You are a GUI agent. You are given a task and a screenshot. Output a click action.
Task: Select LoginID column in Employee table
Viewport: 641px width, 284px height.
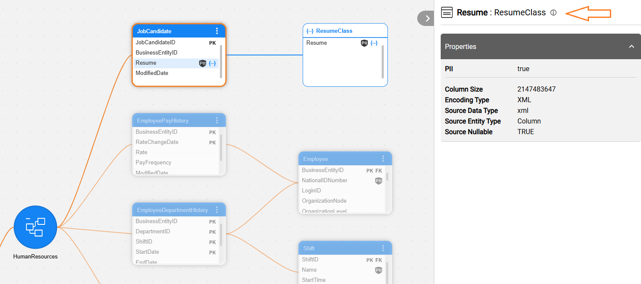342,191
